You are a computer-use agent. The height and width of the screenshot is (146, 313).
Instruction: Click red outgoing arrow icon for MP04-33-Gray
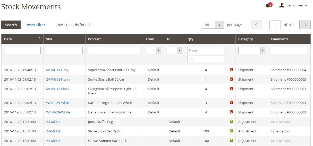[231, 70]
